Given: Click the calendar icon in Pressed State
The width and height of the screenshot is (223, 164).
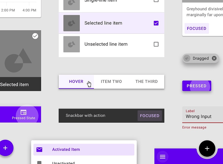Looking at the screenshot, I should point(23,112).
